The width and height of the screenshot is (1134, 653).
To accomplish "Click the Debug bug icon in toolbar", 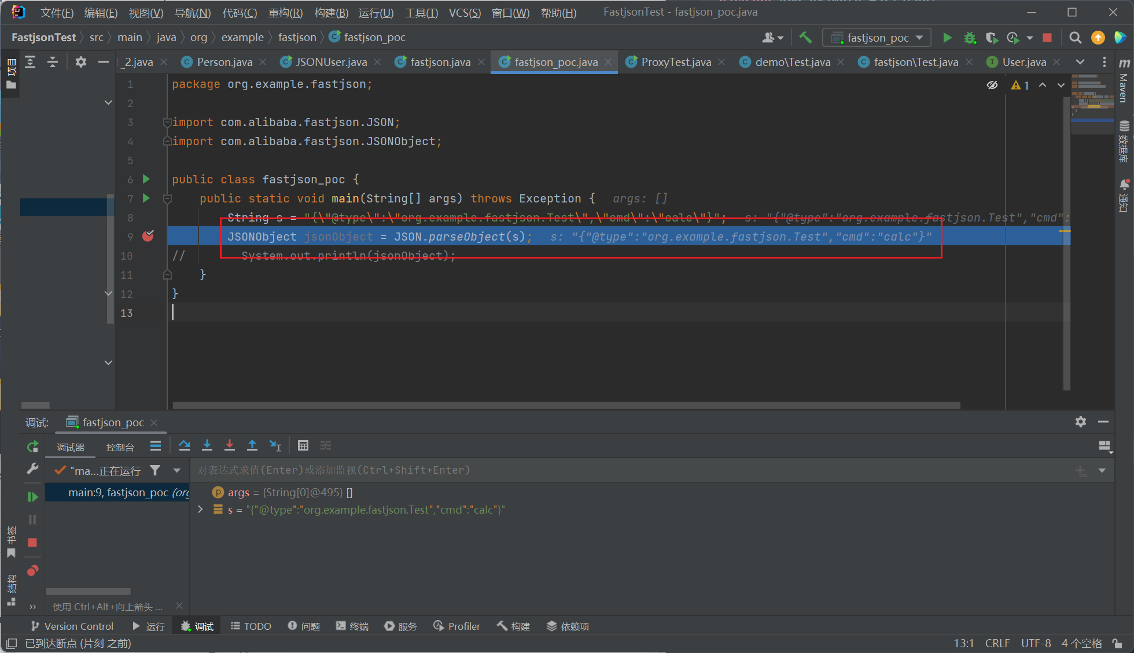I will (970, 38).
